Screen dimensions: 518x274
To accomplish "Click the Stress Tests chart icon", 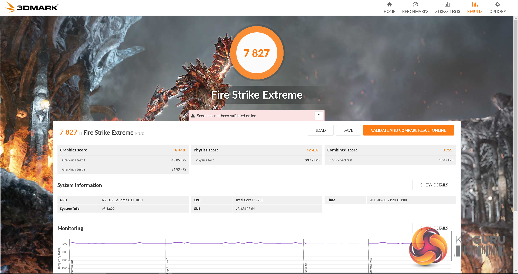I will tap(448, 4).
